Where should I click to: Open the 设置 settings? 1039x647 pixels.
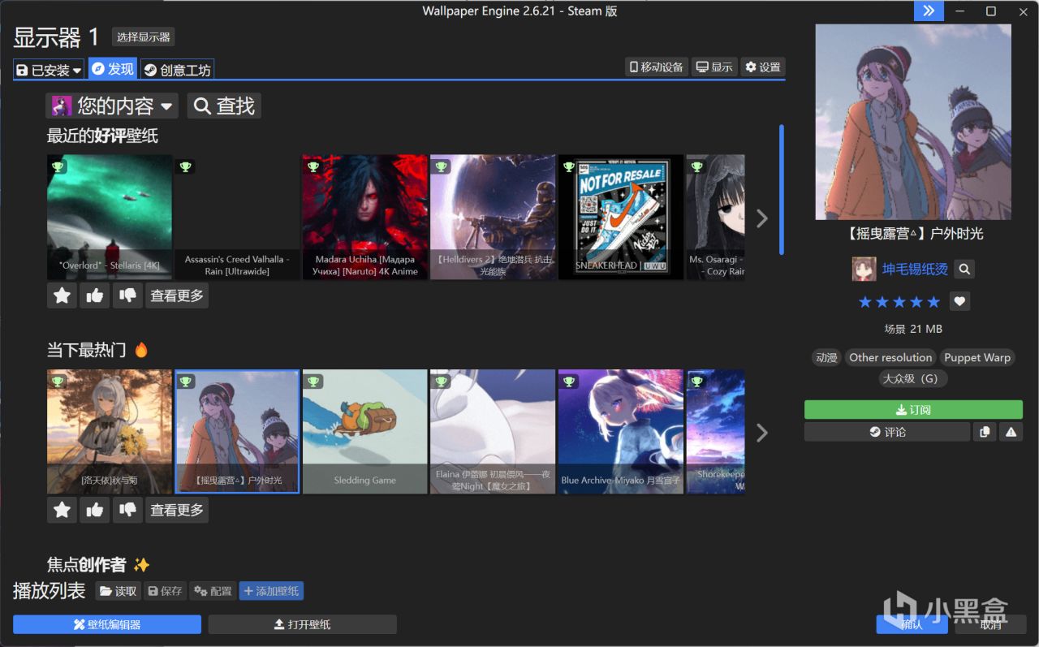click(x=763, y=67)
